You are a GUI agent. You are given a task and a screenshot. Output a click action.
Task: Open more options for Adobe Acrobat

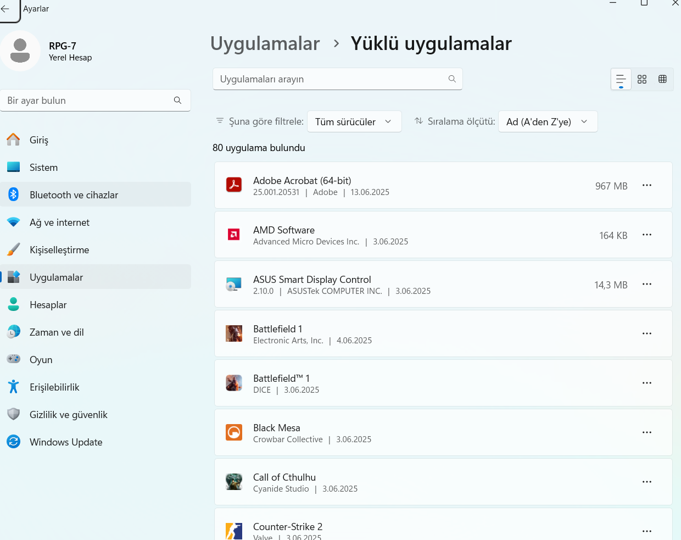point(647,185)
